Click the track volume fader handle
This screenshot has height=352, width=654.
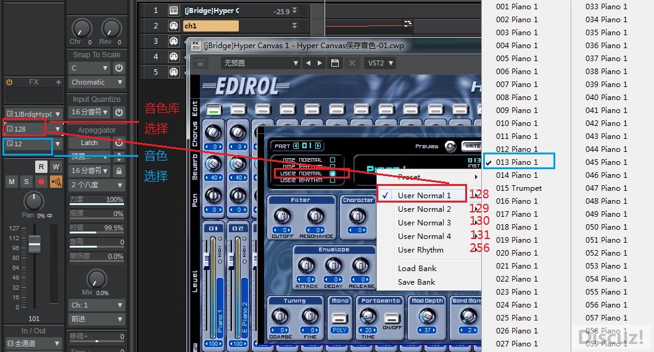click(34, 244)
